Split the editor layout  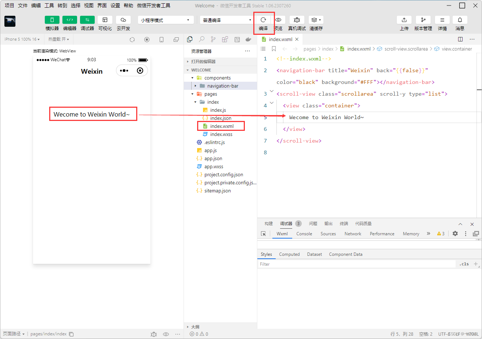point(460,39)
